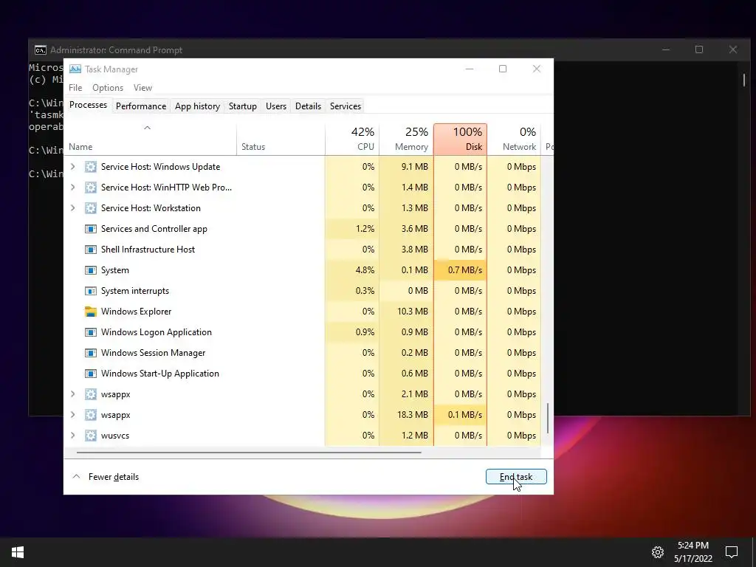Open the notification center icon
This screenshot has width=756, height=567.
pyautogui.click(x=732, y=552)
